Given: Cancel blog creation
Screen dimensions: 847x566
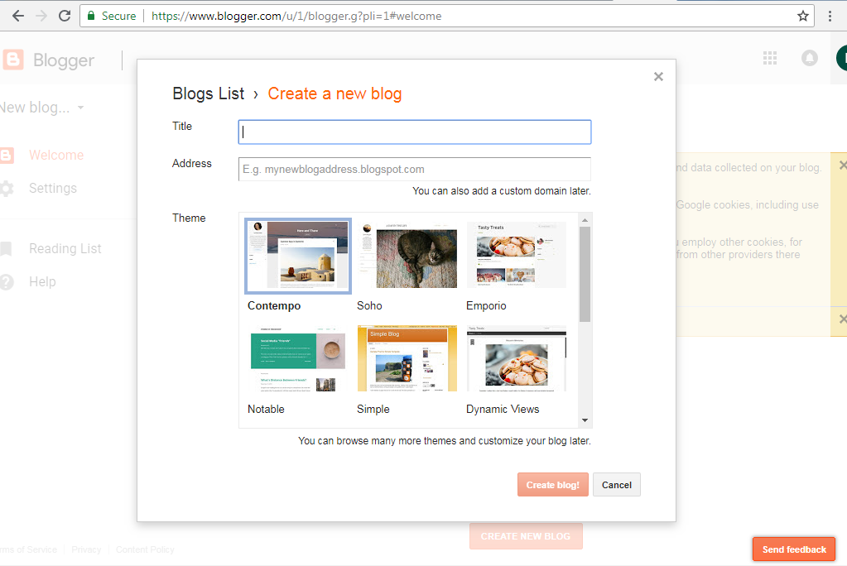Looking at the screenshot, I should [x=616, y=485].
